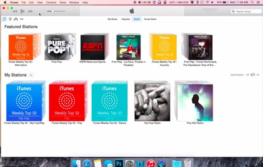Click 'Pop Hits Radio' label text
263x167 pixels.
tap(195, 123)
